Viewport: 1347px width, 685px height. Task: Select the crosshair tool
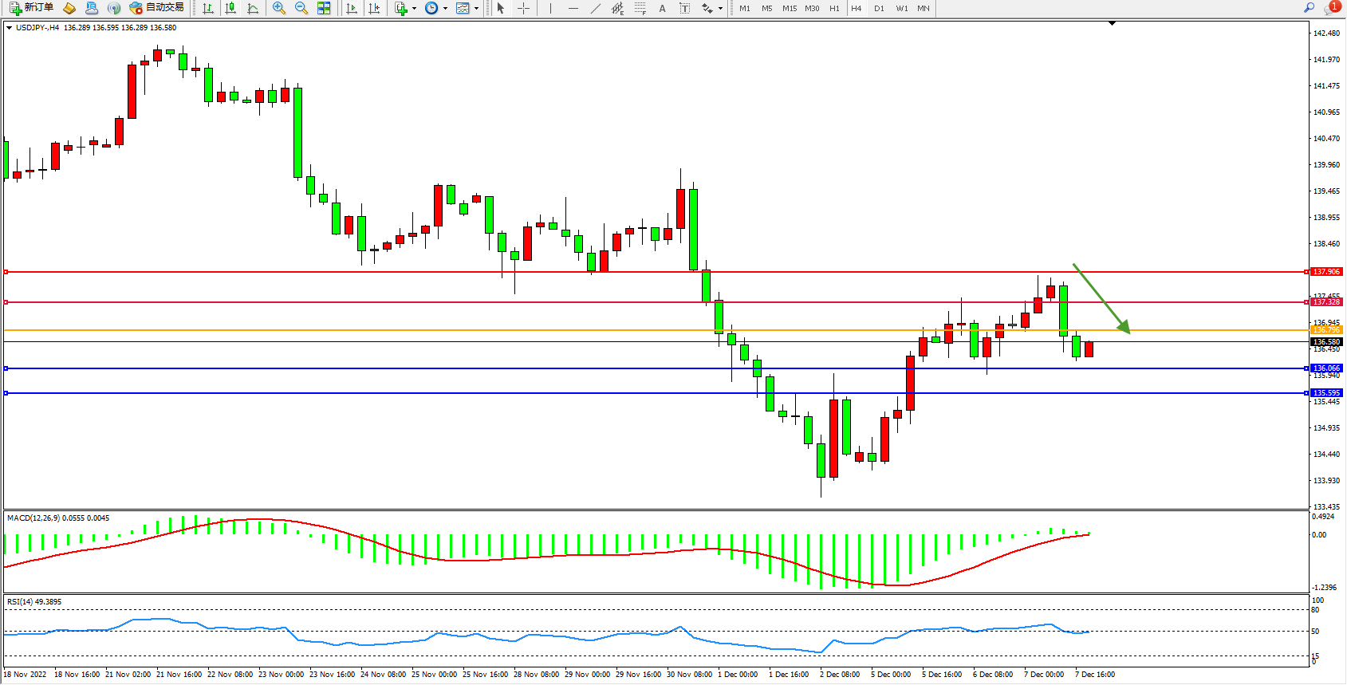pos(524,8)
